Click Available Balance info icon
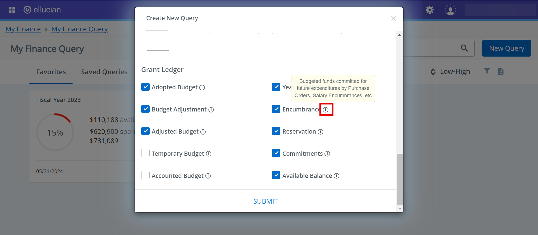The image size is (538, 235). (x=337, y=176)
